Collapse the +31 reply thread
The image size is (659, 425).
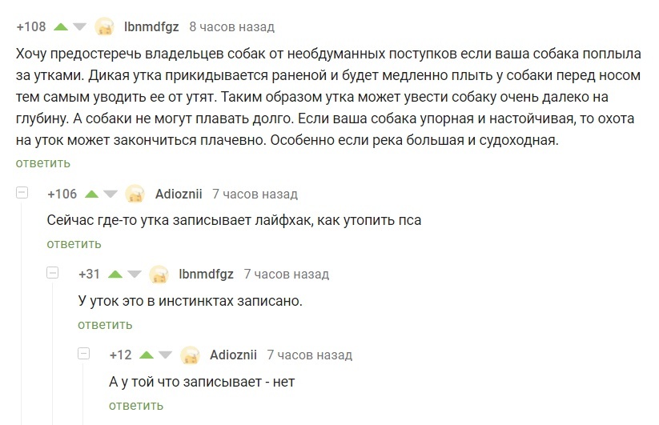coord(54,273)
